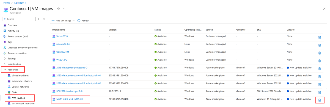Click the Access control (IAM) icon

point(5,36)
